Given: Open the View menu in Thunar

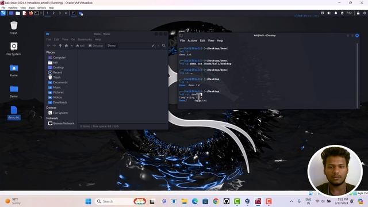Looking at the screenshot, I should coord(65,40).
